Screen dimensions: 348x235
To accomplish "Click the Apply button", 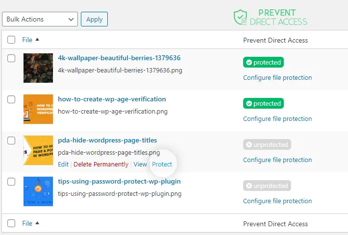I will (94, 19).
